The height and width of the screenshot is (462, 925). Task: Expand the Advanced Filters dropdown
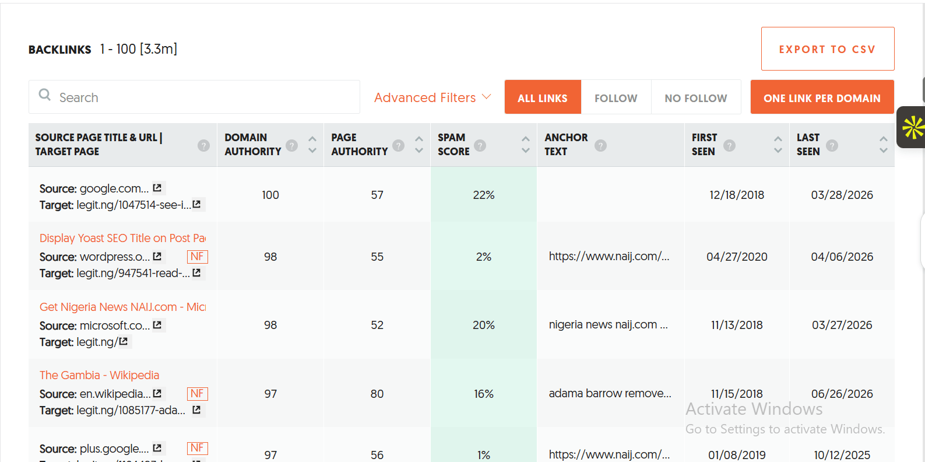point(433,97)
